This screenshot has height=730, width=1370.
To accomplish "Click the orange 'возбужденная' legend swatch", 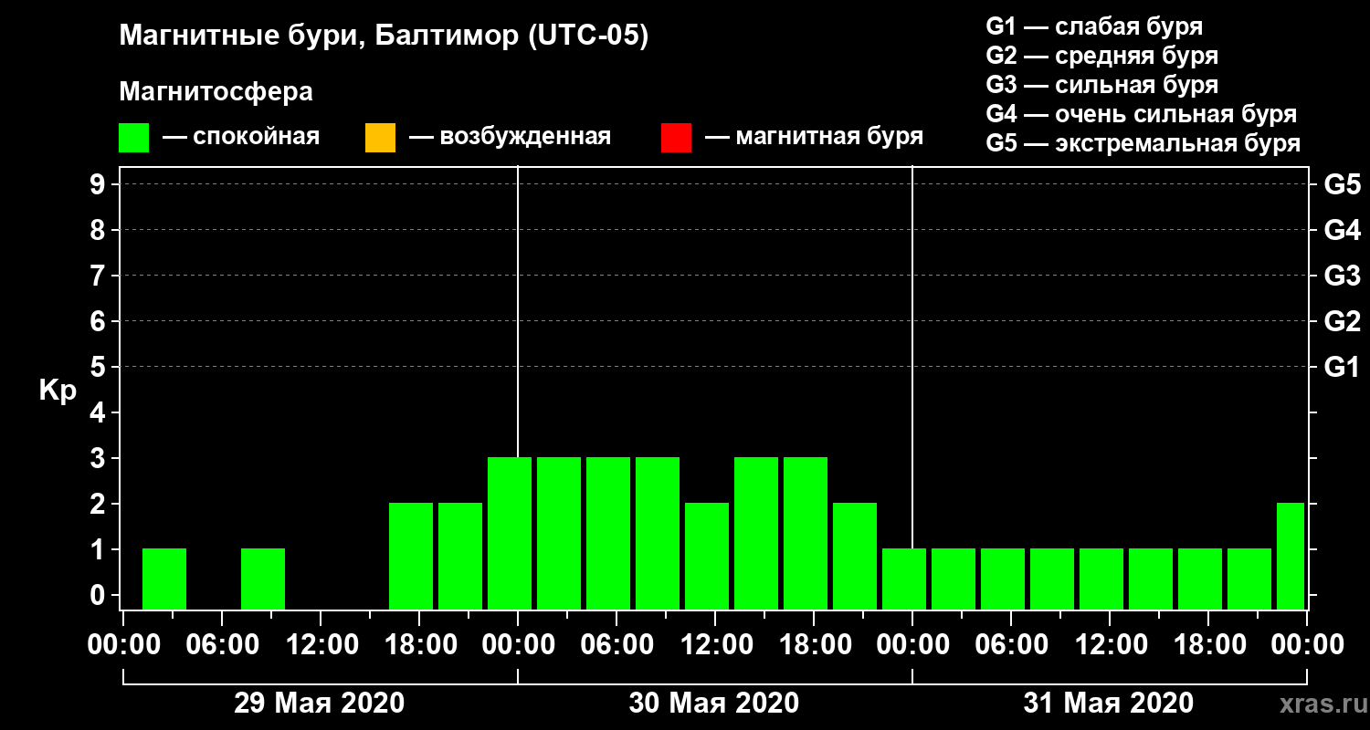I will coord(380,138).
